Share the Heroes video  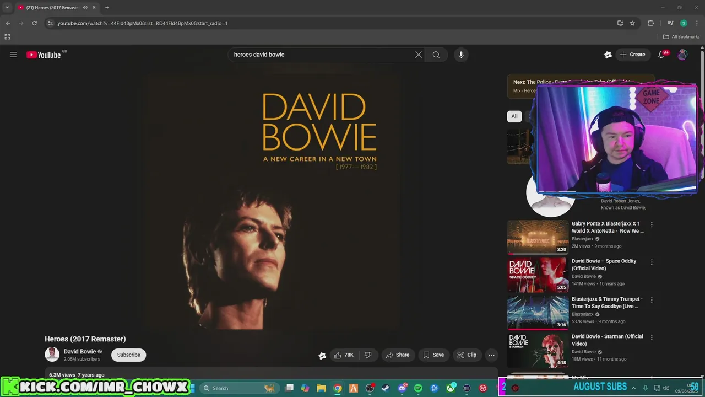click(x=398, y=355)
